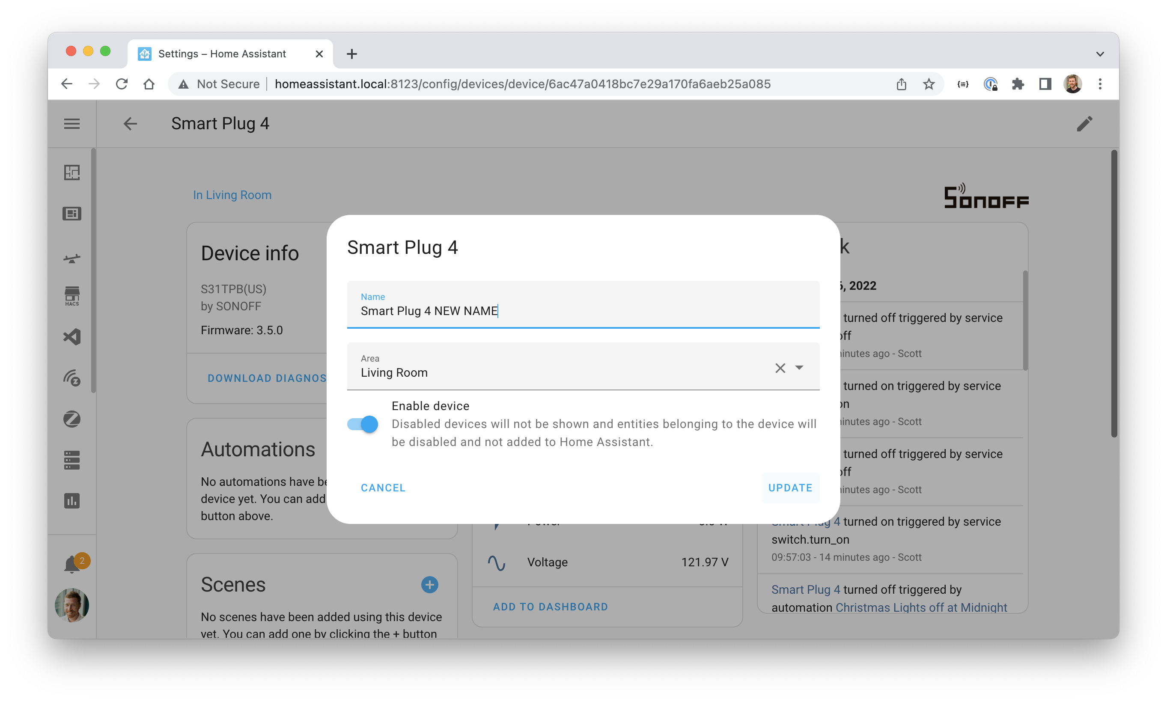Launch Visual Studio Code server sidebar icon
1167x702 pixels.
click(x=72, y=337)
